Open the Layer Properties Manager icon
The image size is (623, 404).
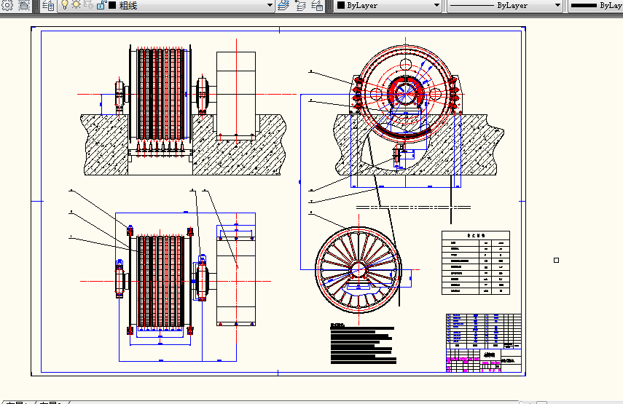[x=49, y=6]
